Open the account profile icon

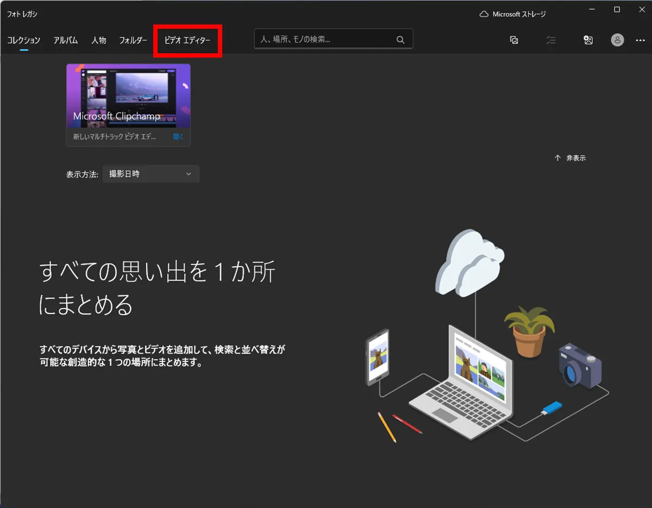[617, 40]
